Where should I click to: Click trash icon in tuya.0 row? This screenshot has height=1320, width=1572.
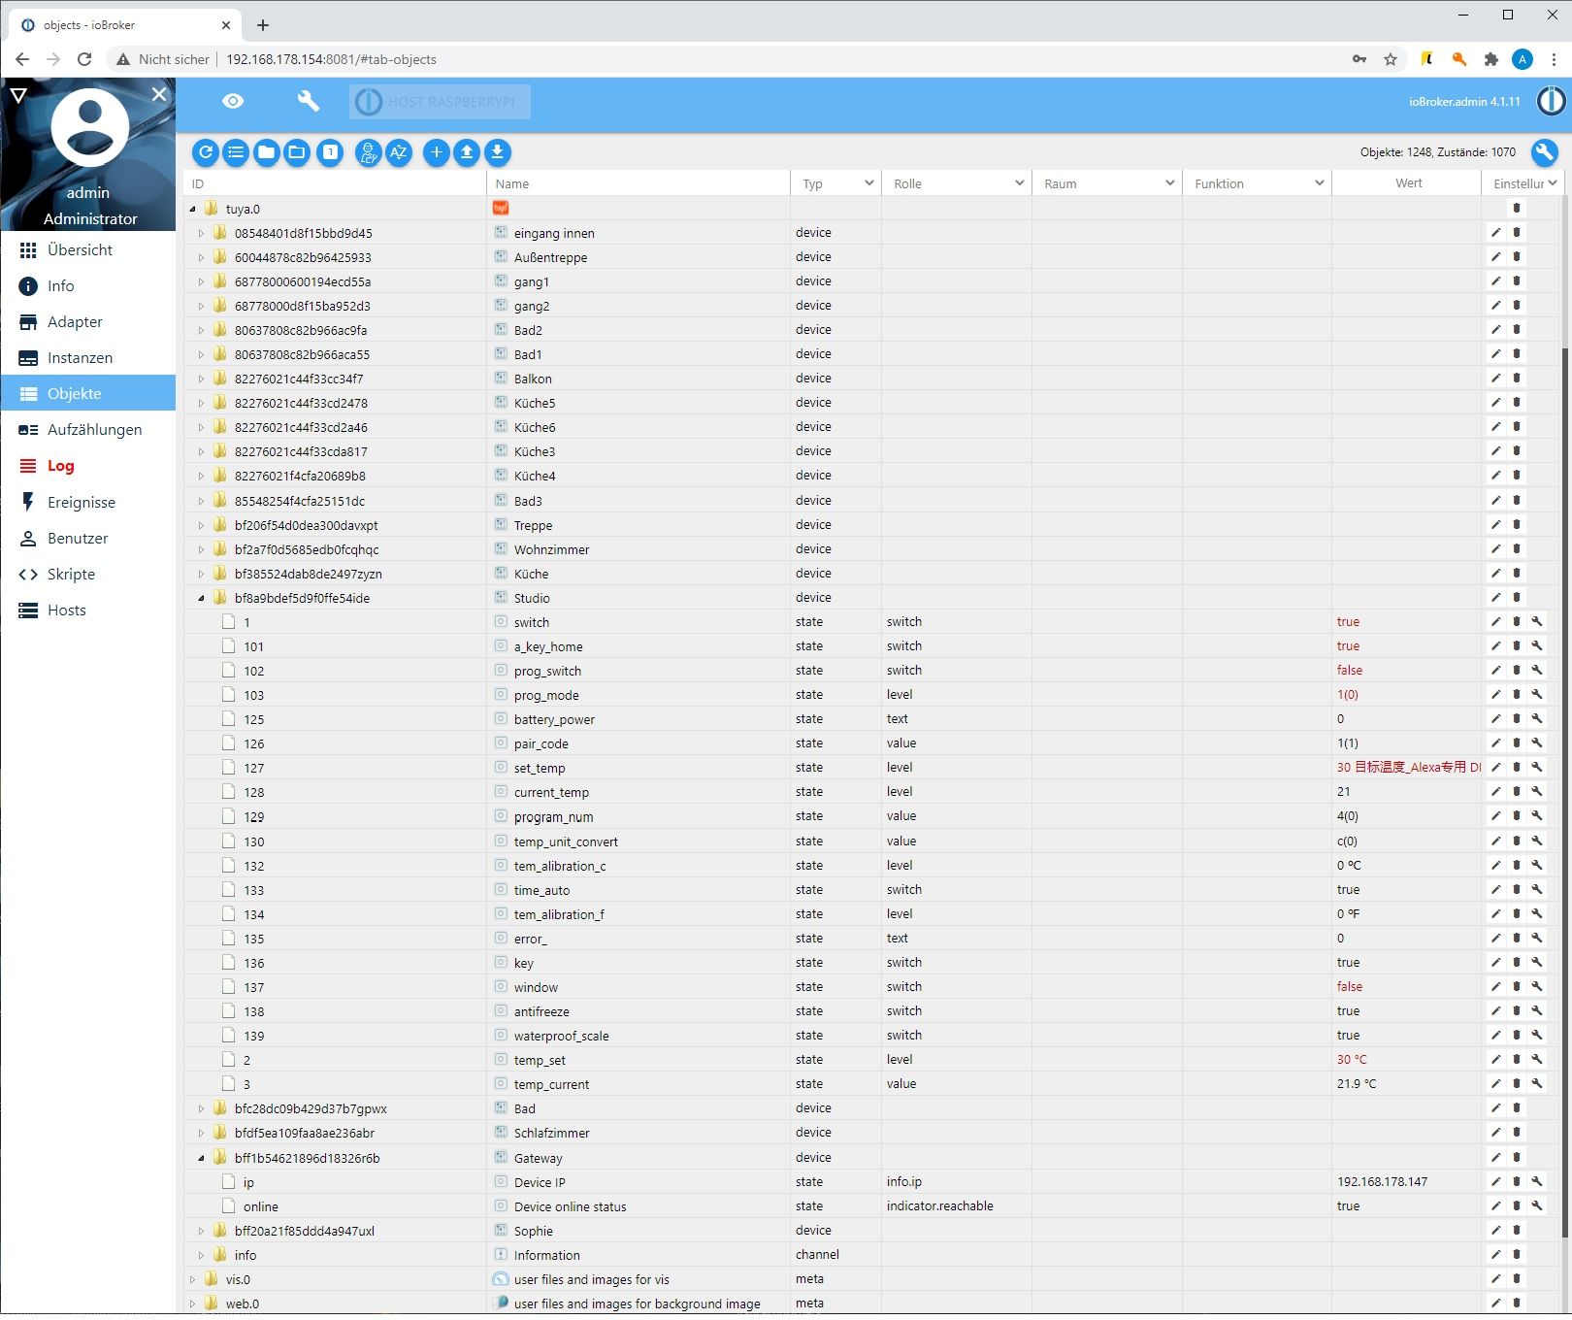coord(1517,208)
